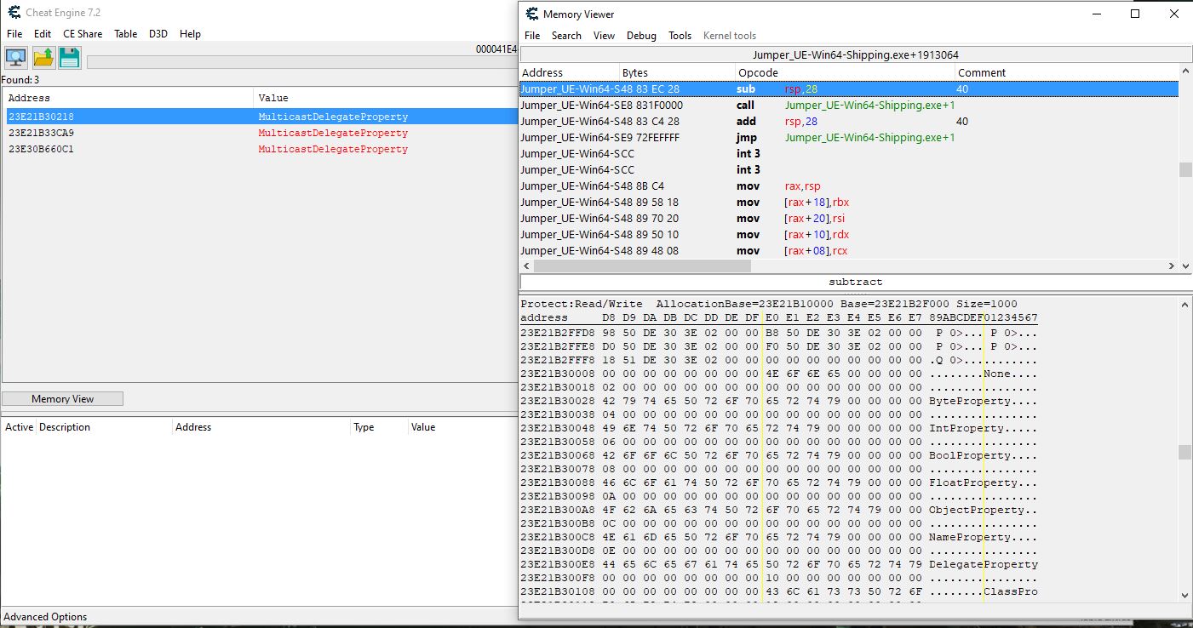Screen dimensions: 1193x628
Task: Open File menu in Memory Viewer
Action: point(532,36)
